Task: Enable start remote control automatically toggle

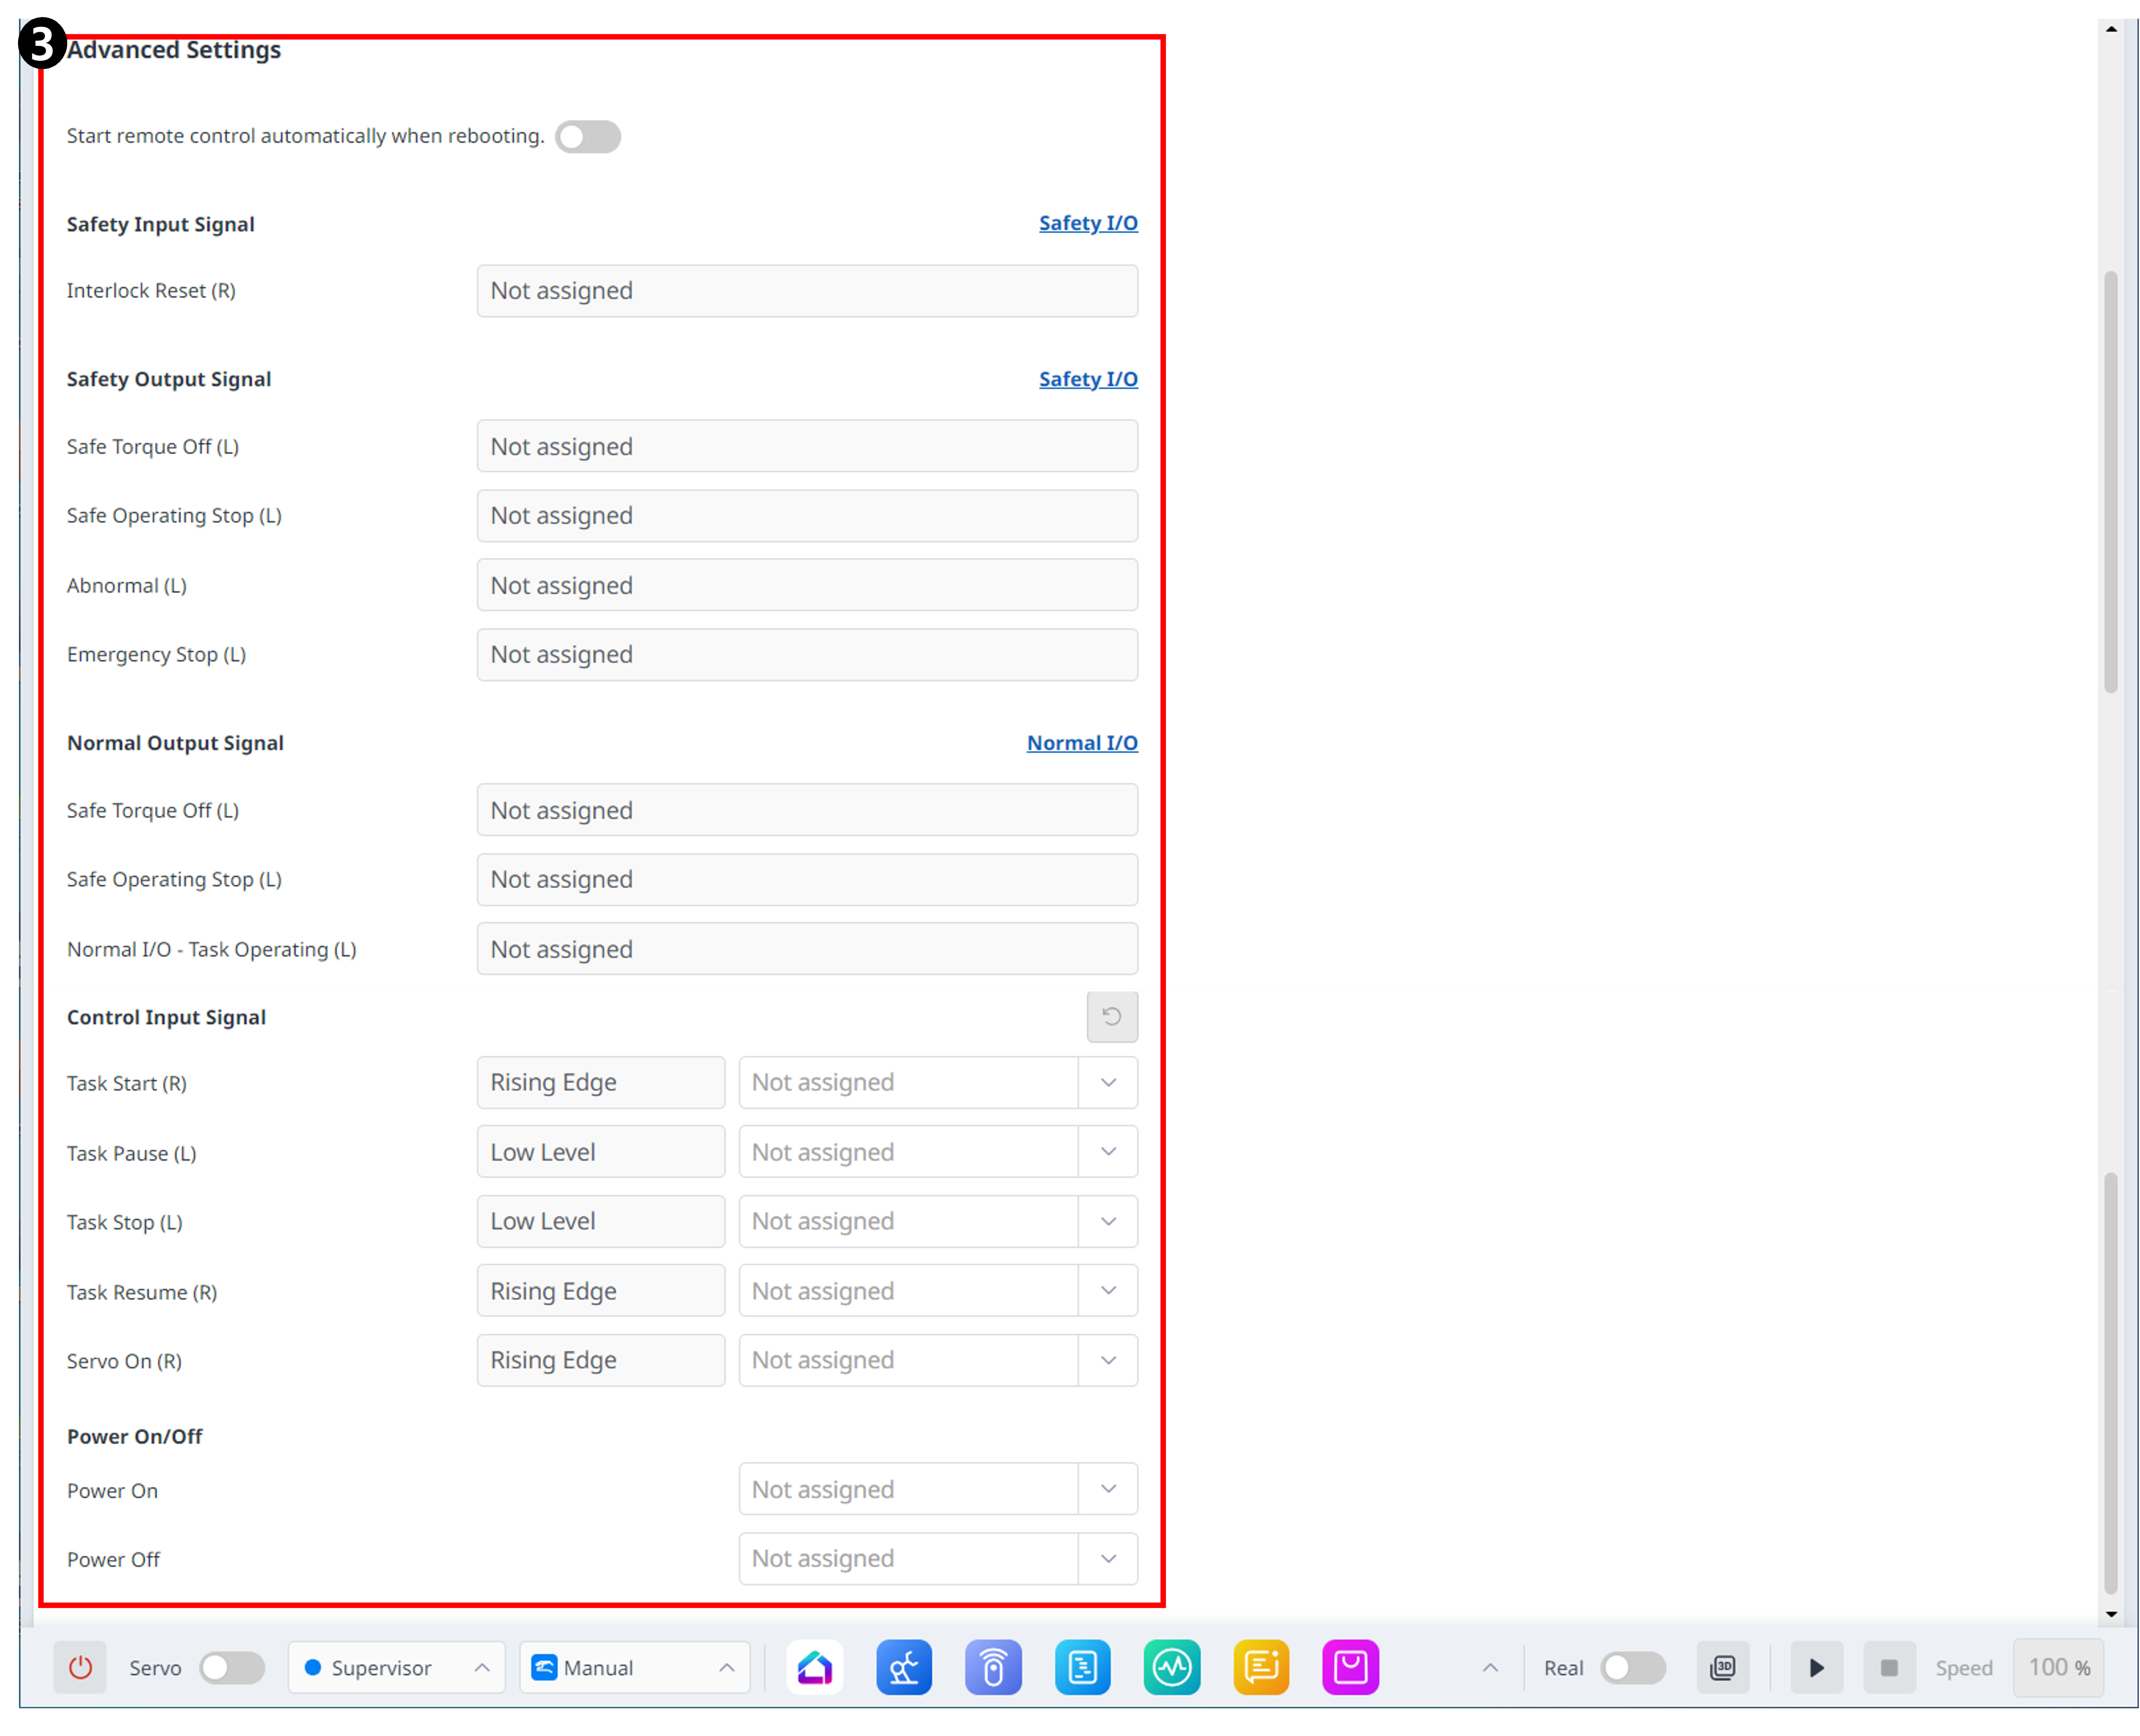Action: pyautogui.click(x=588, y=137)
